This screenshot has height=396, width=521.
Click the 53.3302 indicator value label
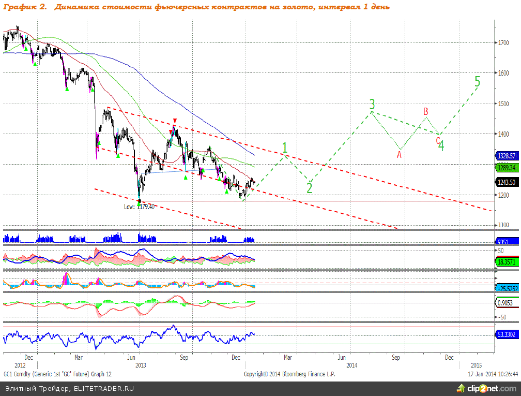506,335
